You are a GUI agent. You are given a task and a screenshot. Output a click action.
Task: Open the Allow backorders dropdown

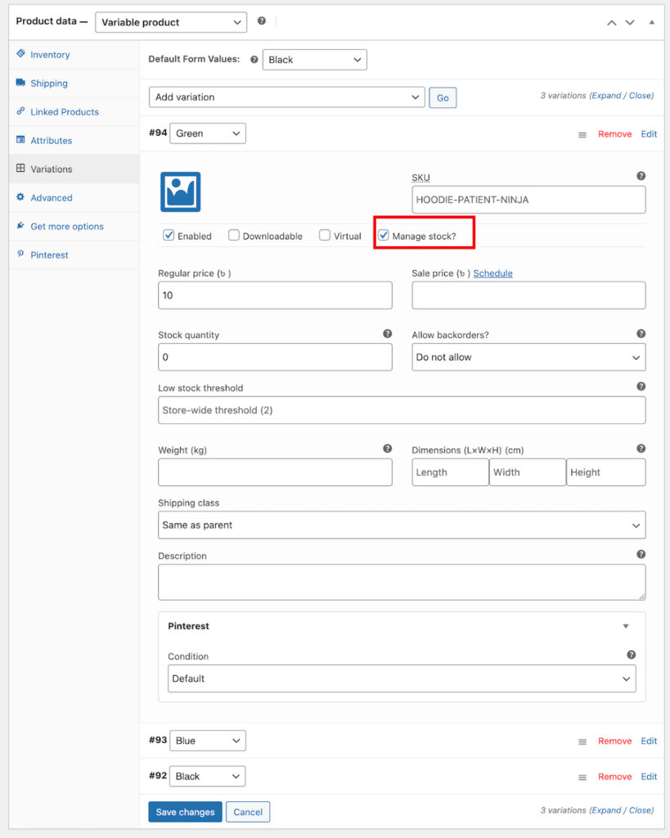coord(528,357)
